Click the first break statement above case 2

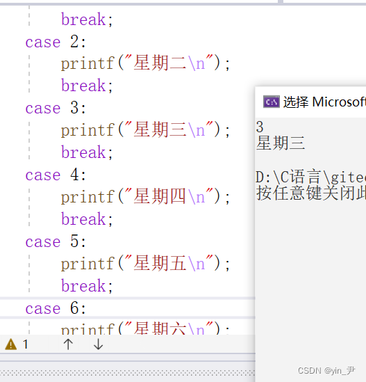point(87,19)
